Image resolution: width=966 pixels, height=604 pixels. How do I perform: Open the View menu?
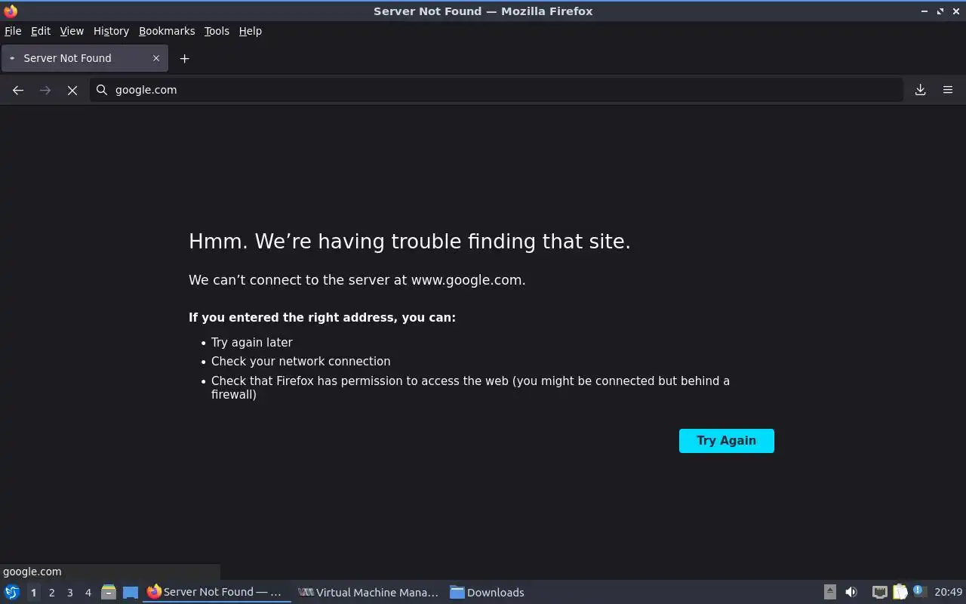(x=72, y=31)
